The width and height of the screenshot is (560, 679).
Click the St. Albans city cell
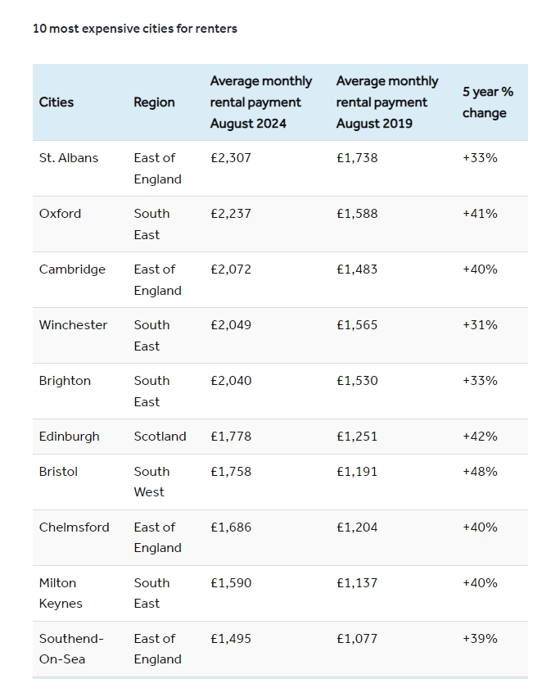point(69,158)
